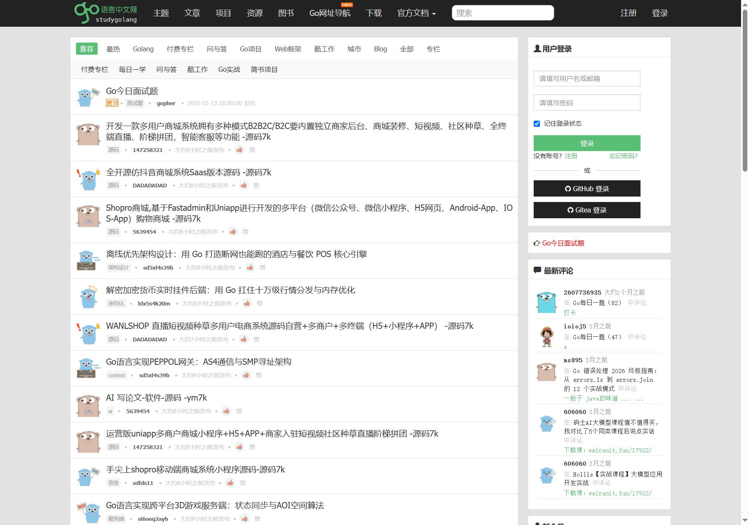Open the 项目 nav item
Viewport: 749px width, 525px height.
pyautogui.click(x=223, y=13)
